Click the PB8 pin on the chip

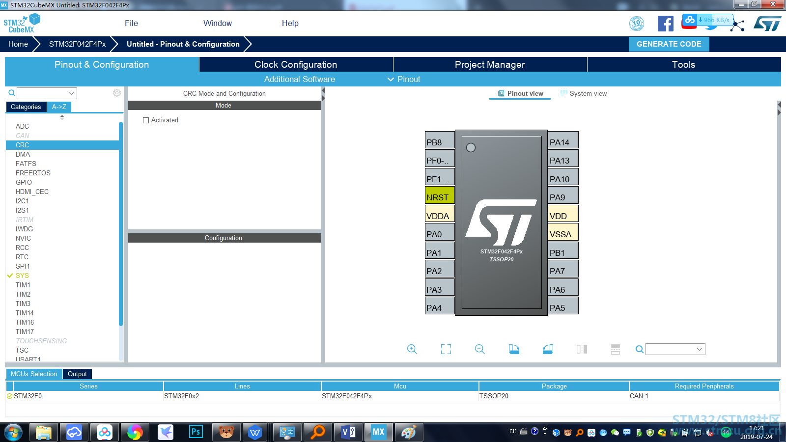tap(440, 140)
